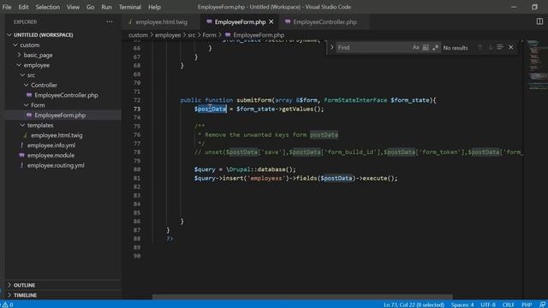Click custom in the breadcrumb path
Screen dimensions: 548x308
click(x=138, y=35)
